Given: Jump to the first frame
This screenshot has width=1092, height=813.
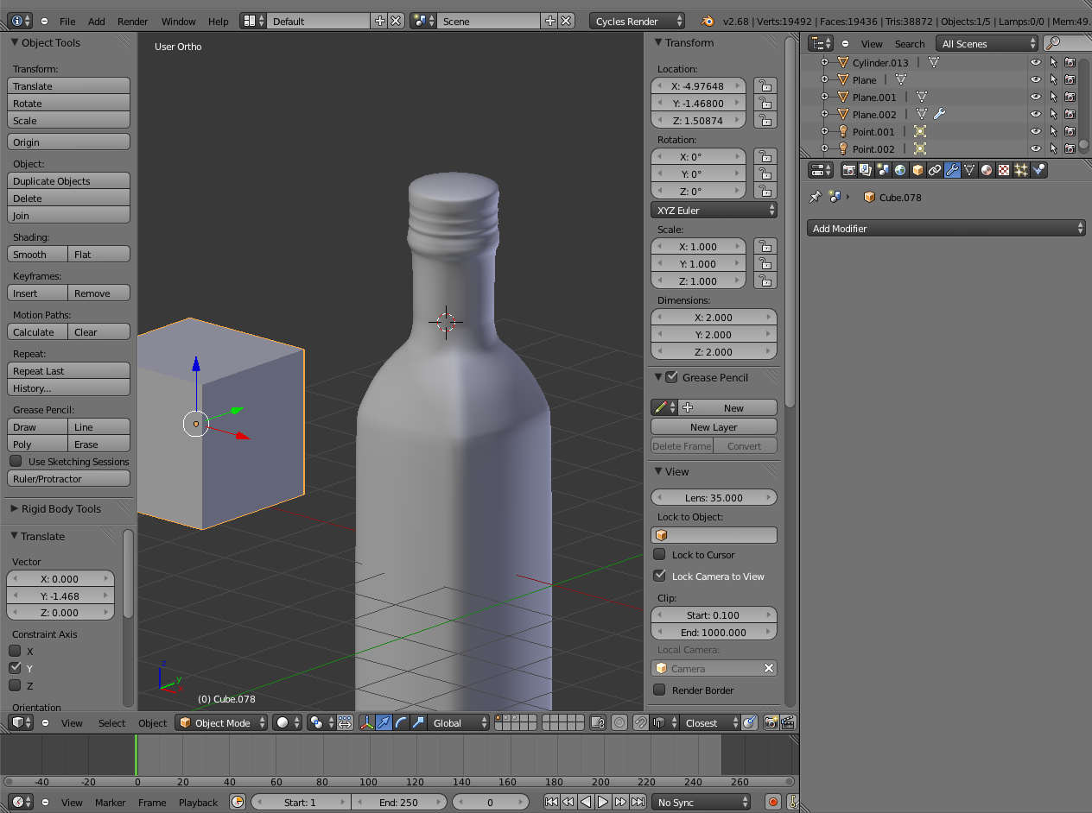Looking at the screenshot, I should click(x=551, y=803).
